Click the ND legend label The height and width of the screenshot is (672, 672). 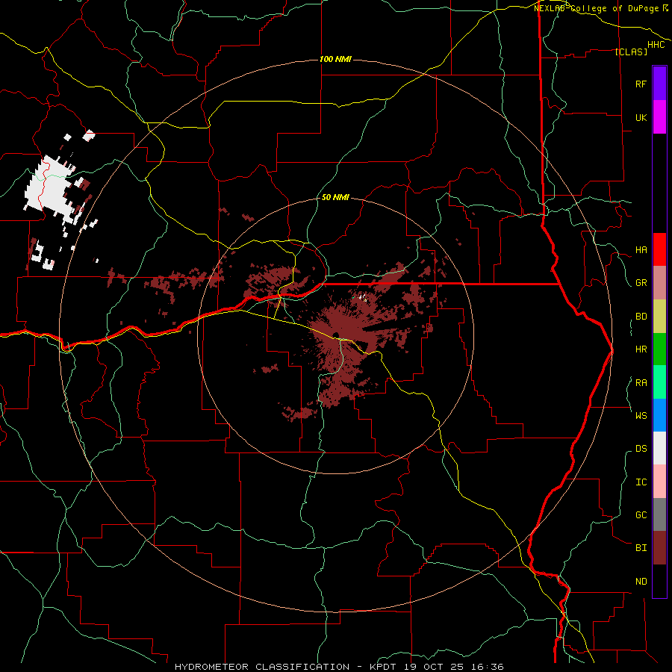click(641, 582)
